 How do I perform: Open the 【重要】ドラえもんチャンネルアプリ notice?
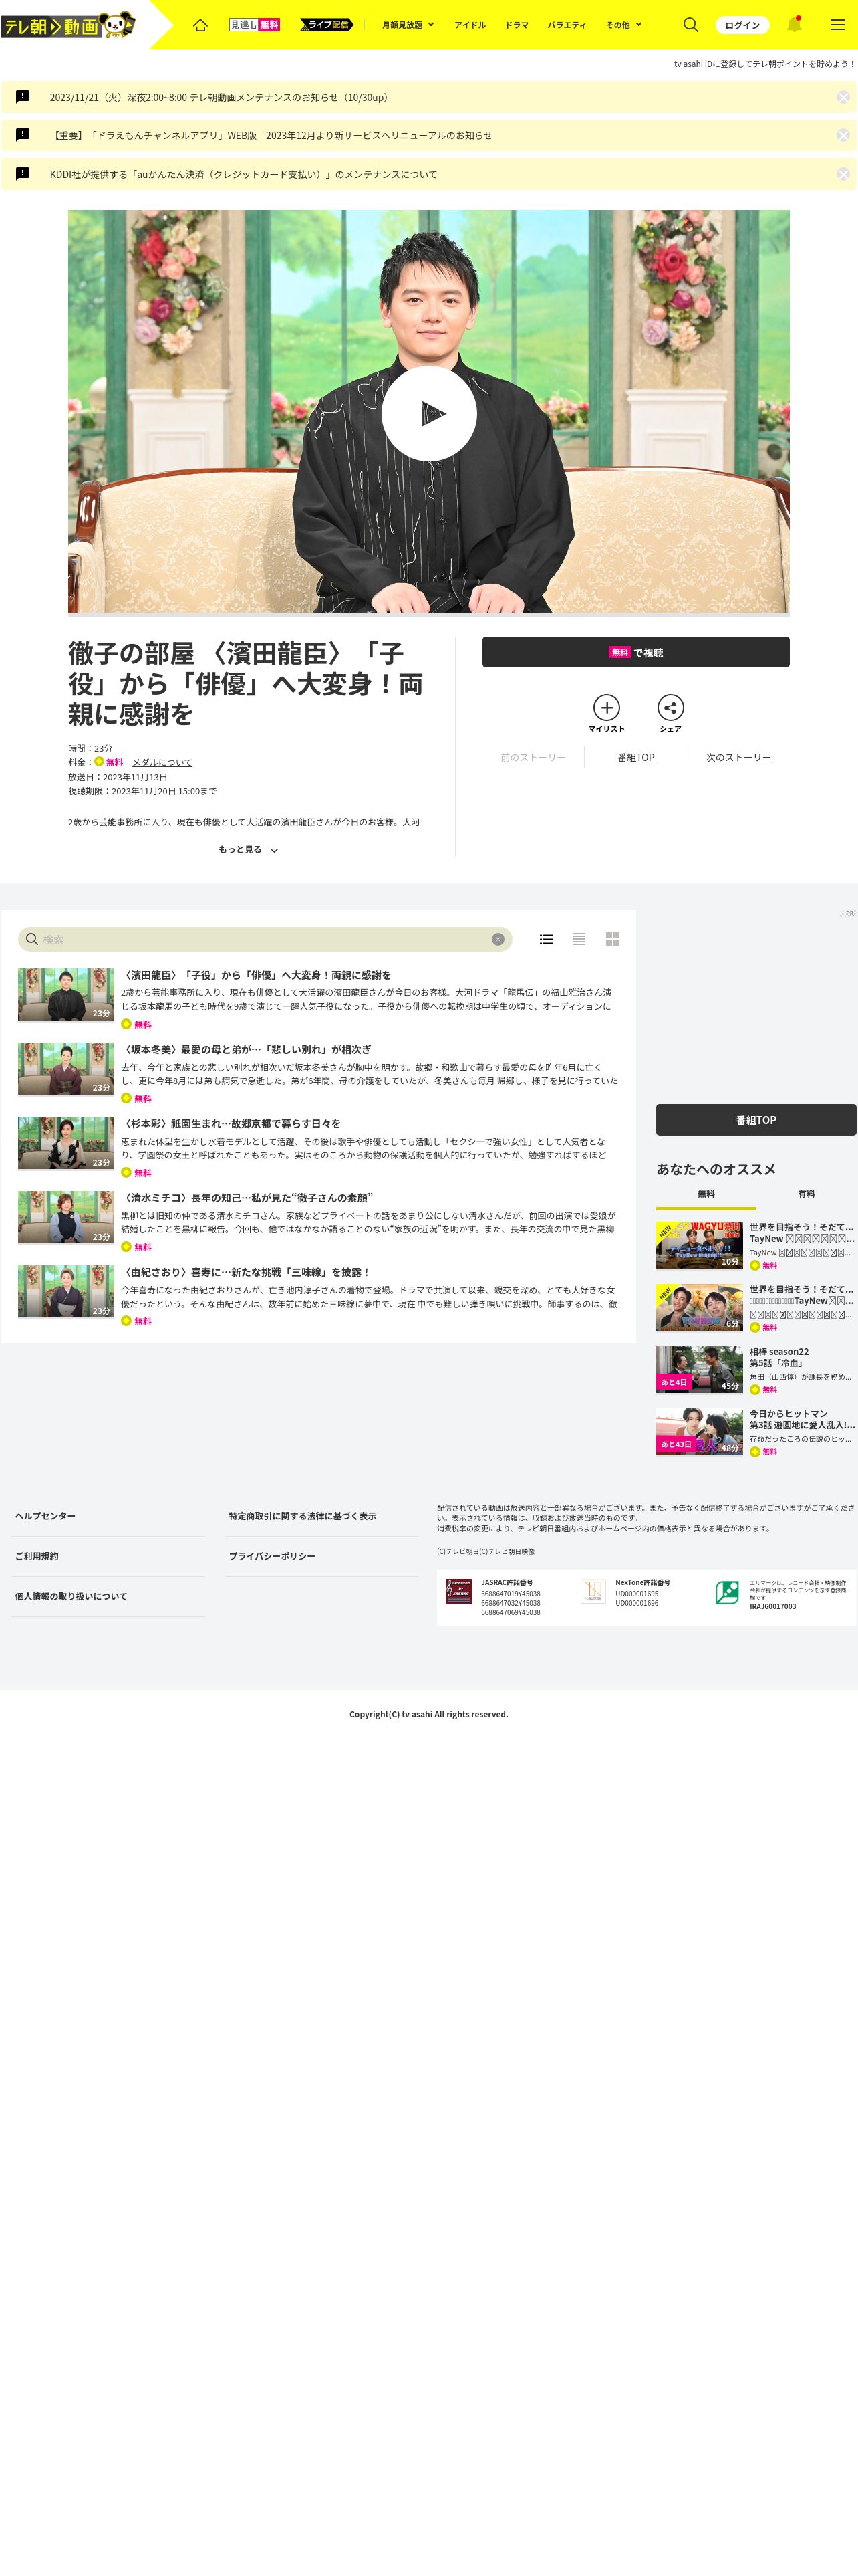pyautogui.click(x=271, y=135)
